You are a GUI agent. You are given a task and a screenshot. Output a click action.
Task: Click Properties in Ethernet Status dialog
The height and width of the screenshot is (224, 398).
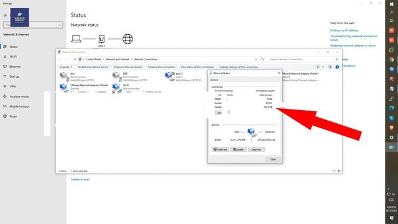(220, 149)
